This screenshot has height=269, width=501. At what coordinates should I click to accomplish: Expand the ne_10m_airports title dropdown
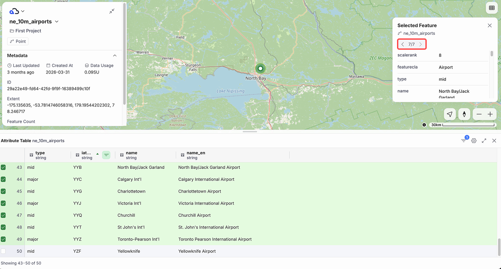click(57, 22)
